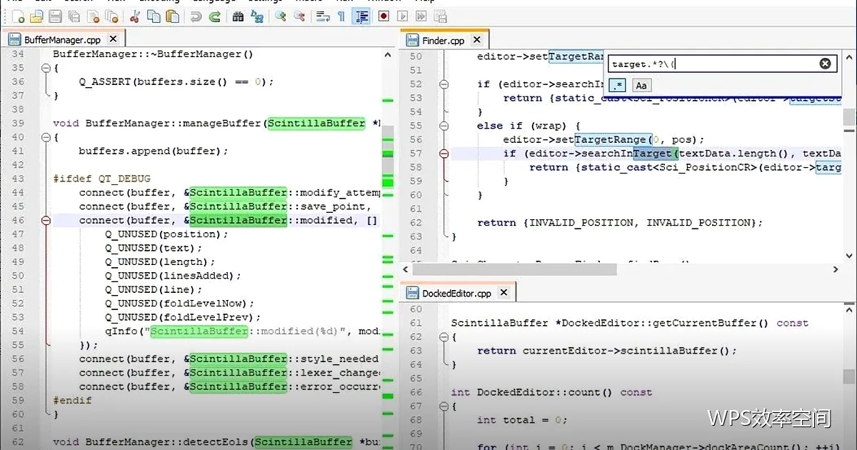
Task: Clear the search field with X button
Action: (x=825, y=64)
